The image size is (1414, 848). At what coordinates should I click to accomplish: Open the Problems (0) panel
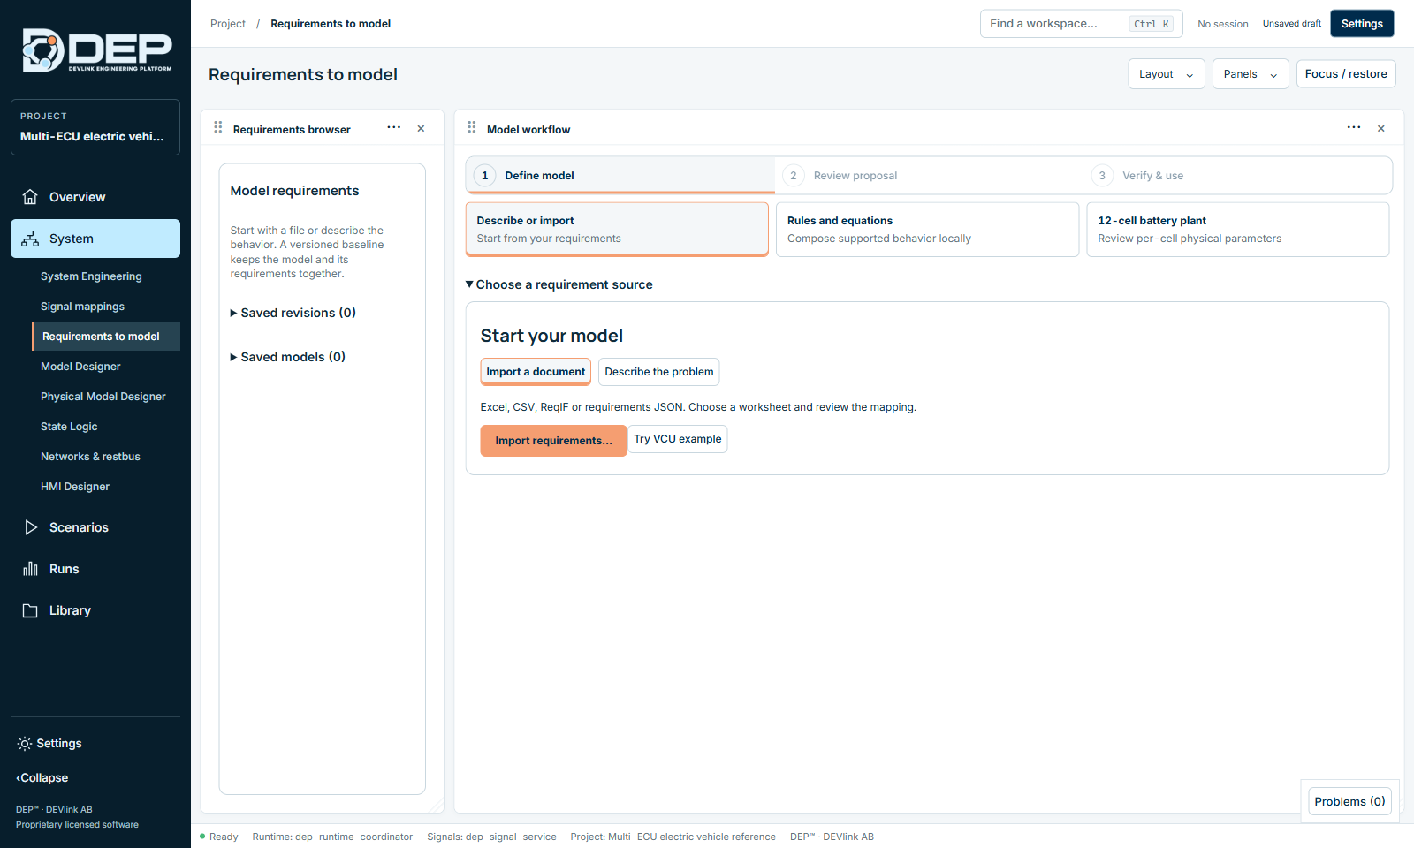point(1349,801)
